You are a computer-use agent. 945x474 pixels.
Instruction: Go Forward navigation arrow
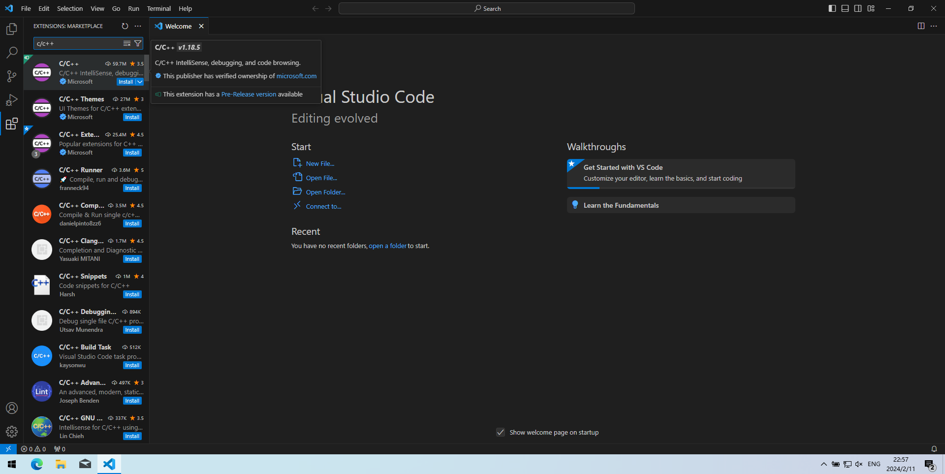coord(328,8)
